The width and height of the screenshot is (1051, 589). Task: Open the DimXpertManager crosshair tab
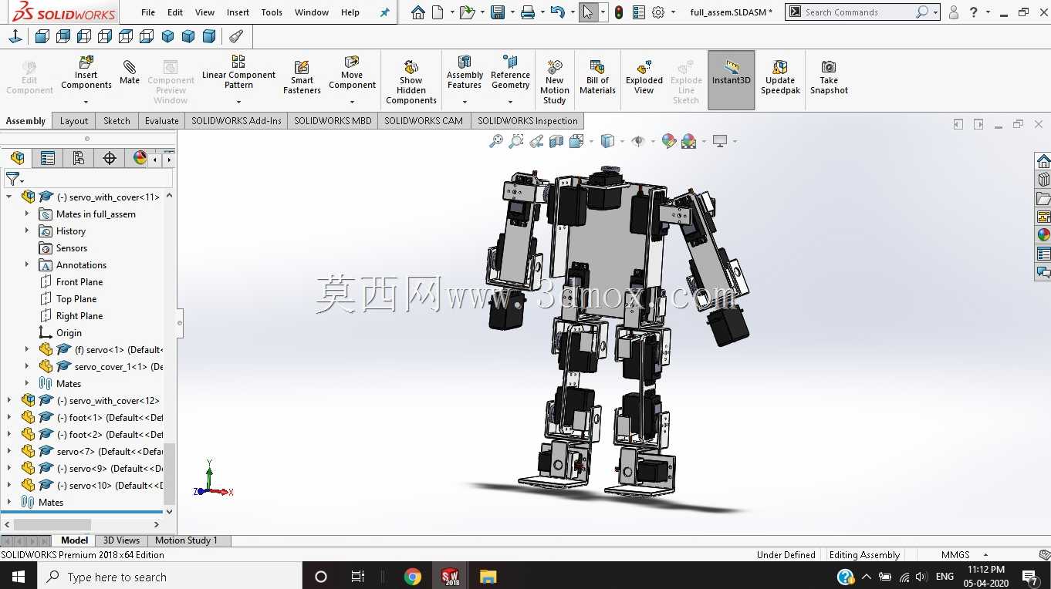[x=110, y=158]
